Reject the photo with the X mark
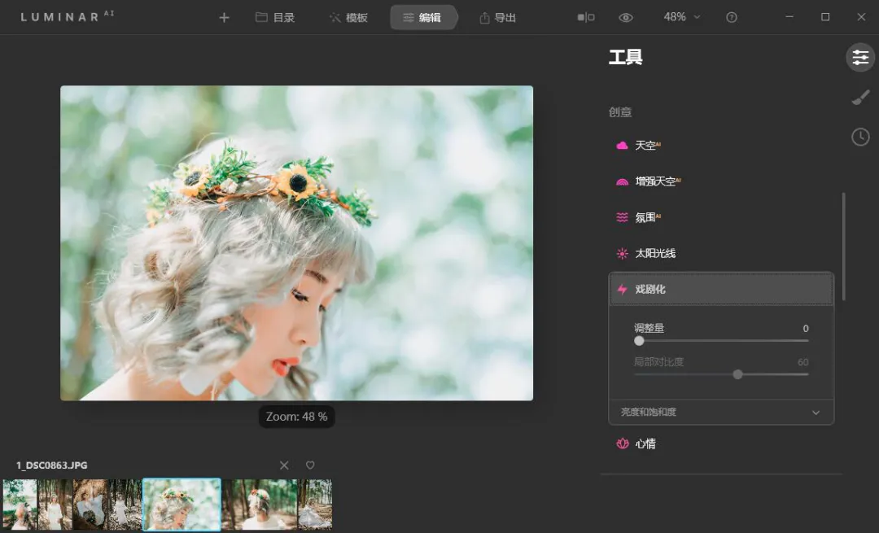Viewport: 879px width, 533px height. click(x=283, y=465)
